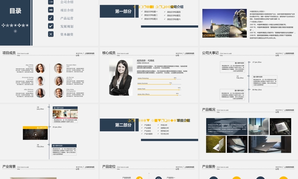298x179 pixels.
Task: Click the 目录 title on the contents slide
Action: point(15,11)
